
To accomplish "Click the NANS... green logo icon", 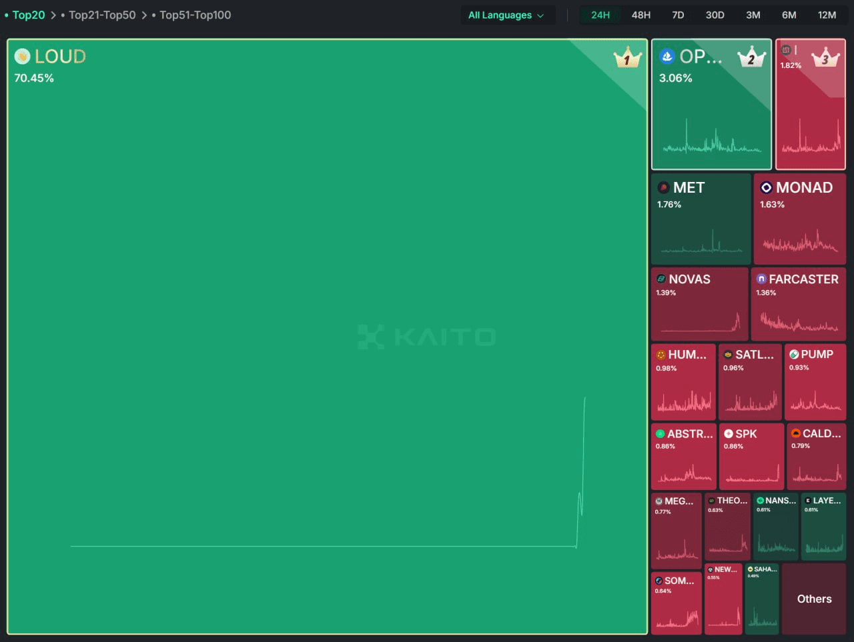I will coord(760,501).
